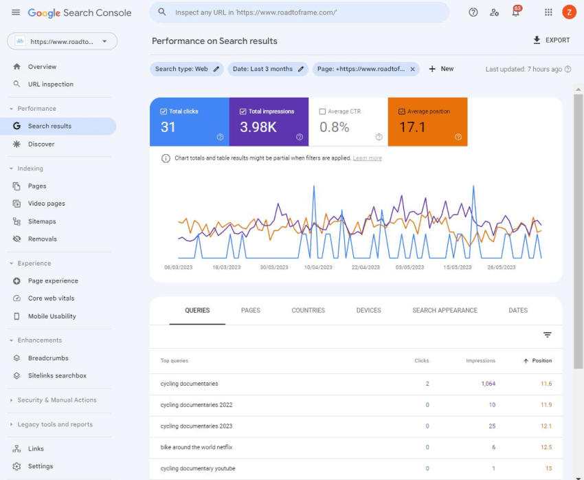Click the Discover asterisk icon

pos(16,144)
